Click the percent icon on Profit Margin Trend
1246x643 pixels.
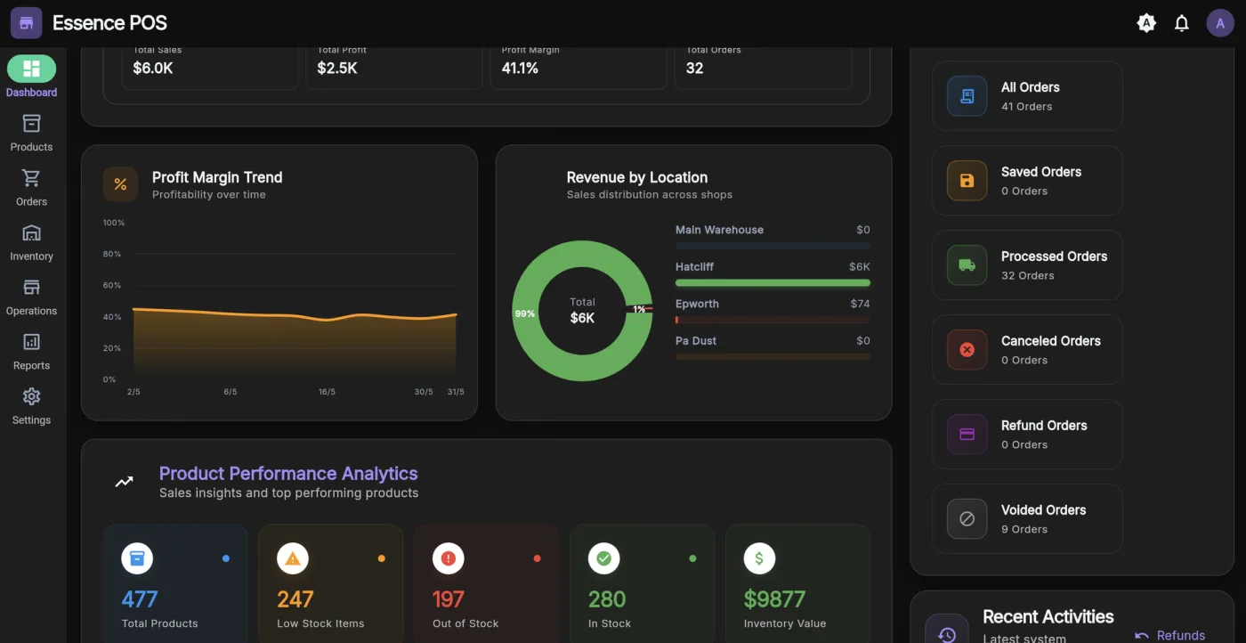[x=120, y=184]
